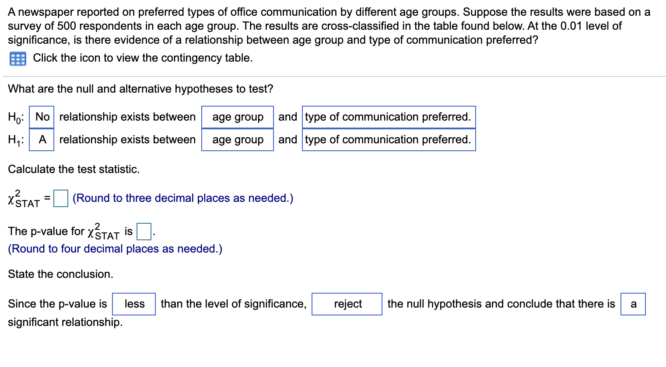Click the p-value answer box

[144, 230]
